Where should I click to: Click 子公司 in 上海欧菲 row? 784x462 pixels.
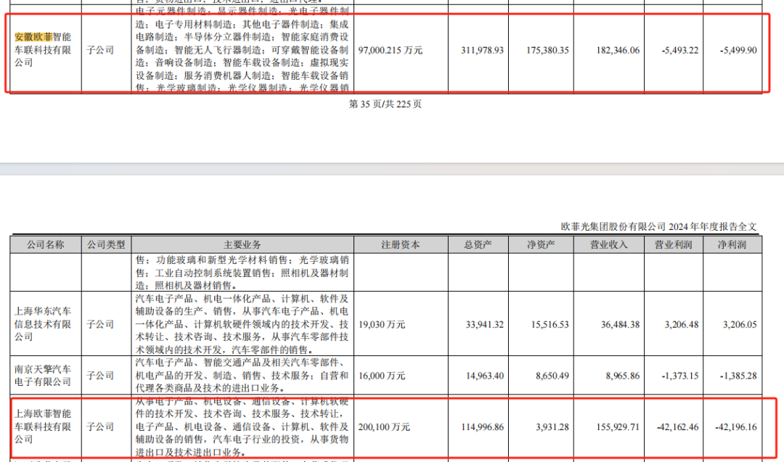click(x=100, y=427)
